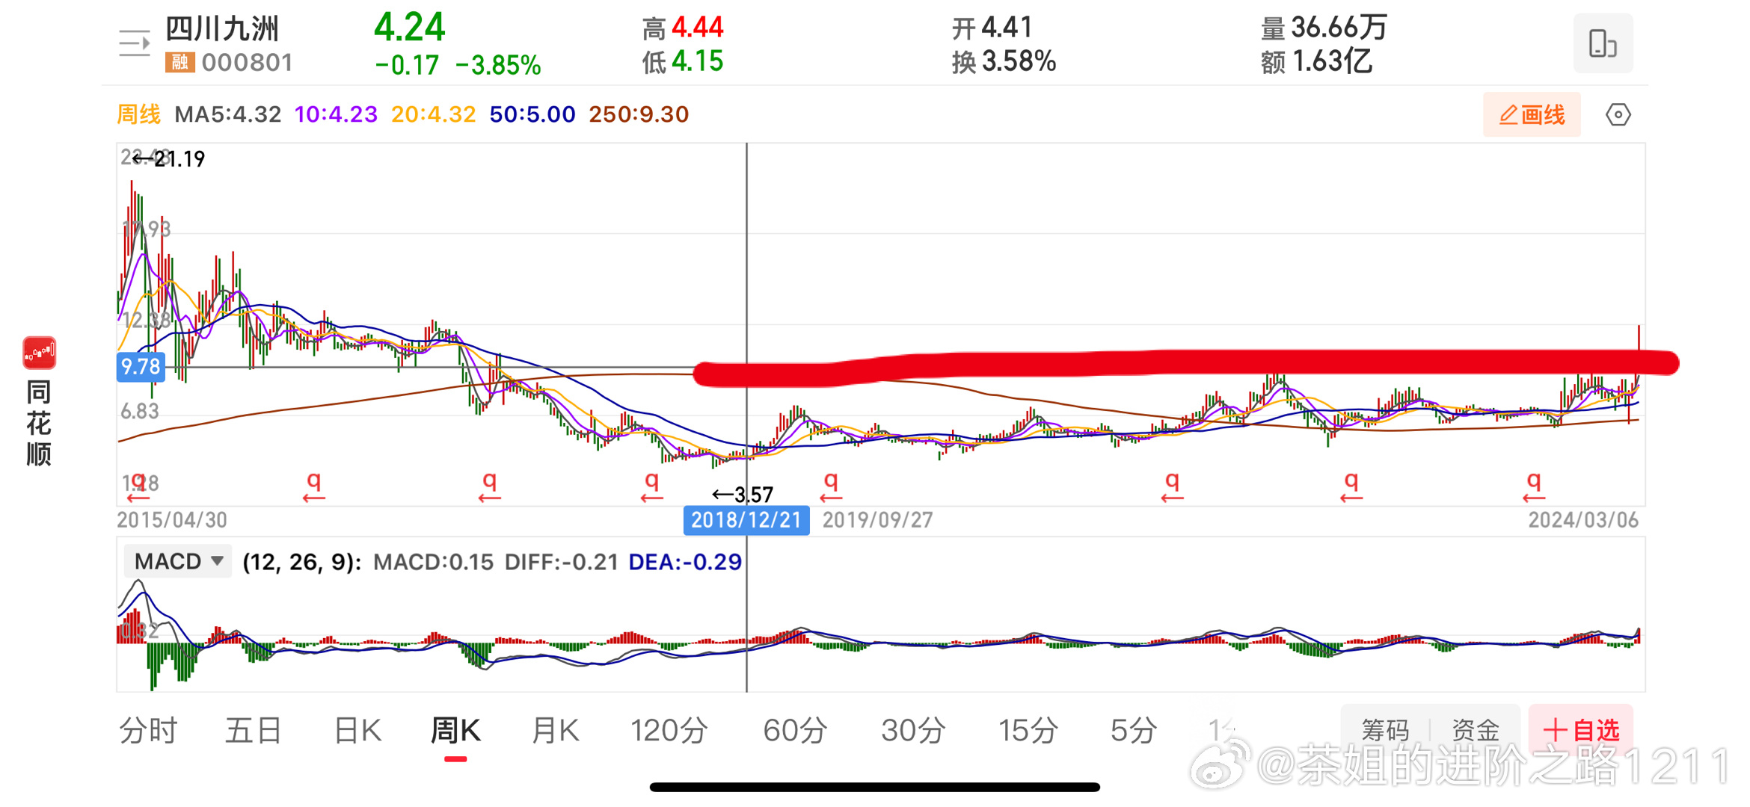Add stock with 自选 button

(x=1580, y=729)
